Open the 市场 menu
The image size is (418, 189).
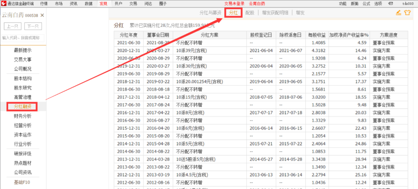[x=59, y=3]
